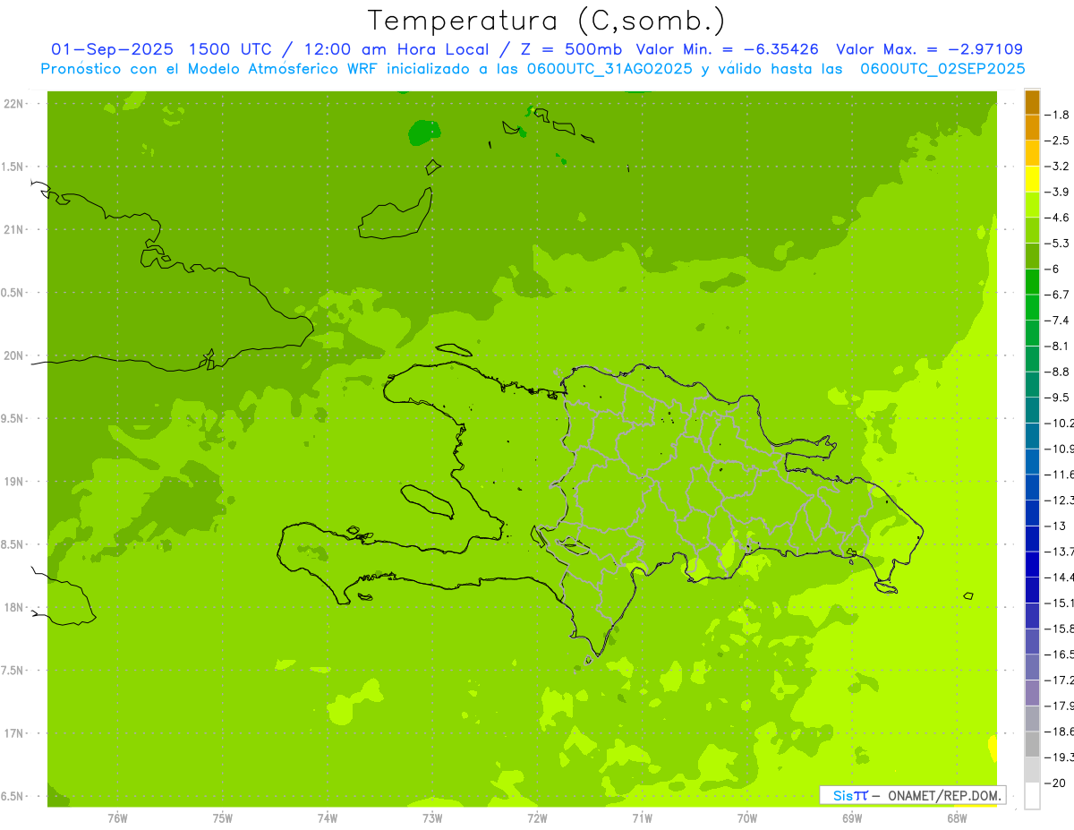Viewport: 1074px width, 830px height.
Task: Pick the teal swatch between -8.8 and -9.5
Action: point(1032,385)
